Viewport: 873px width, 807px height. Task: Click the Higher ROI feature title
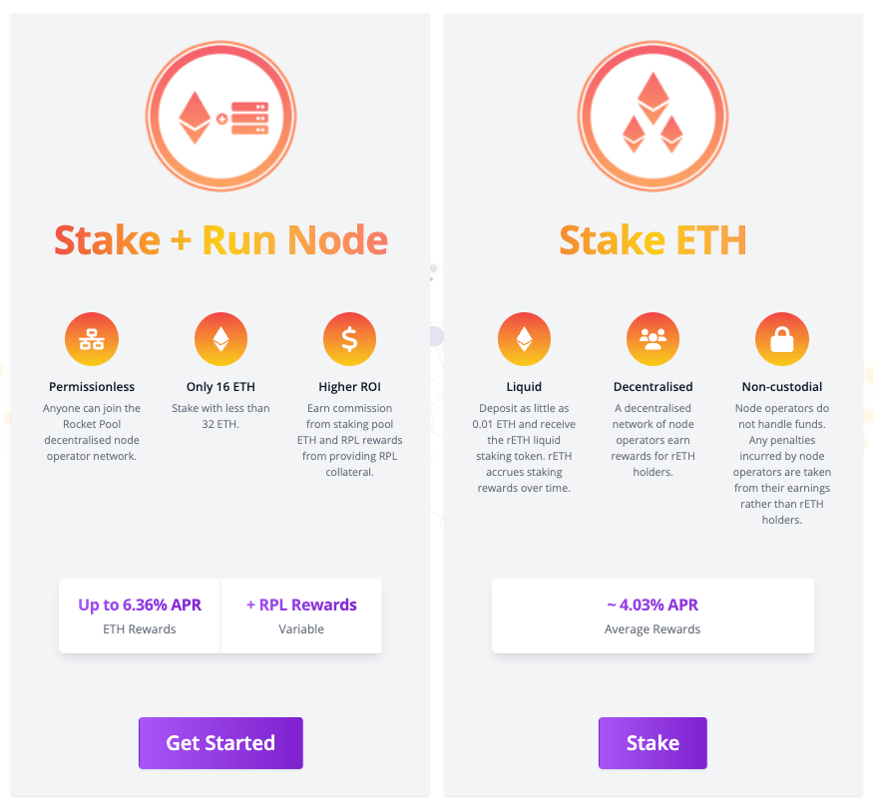tap(349, 386)
